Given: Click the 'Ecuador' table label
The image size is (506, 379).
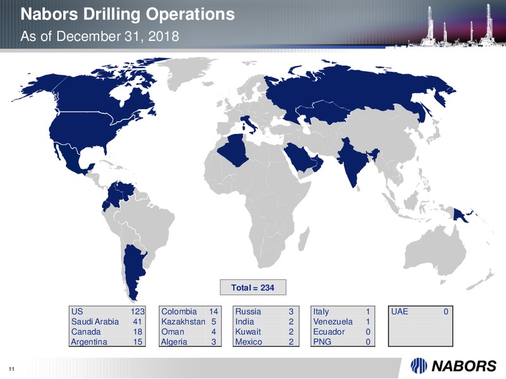Looking at the screenshot, I should [329, 332].
